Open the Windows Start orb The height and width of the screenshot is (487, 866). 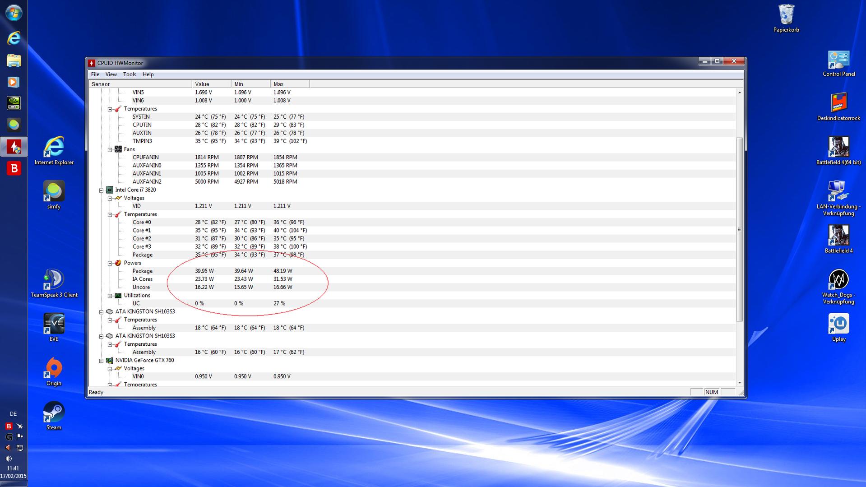(14, 13)
